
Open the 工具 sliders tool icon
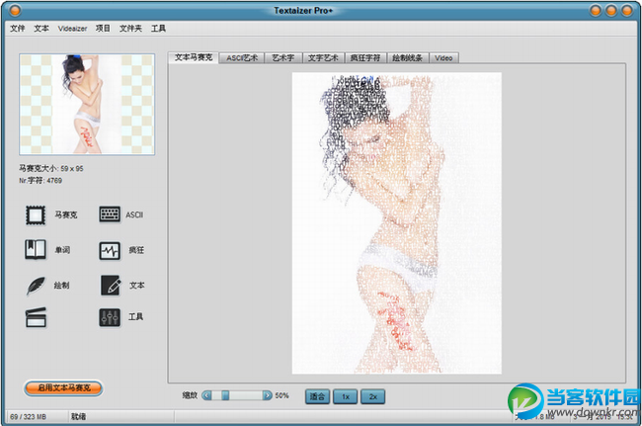point(110,317)
